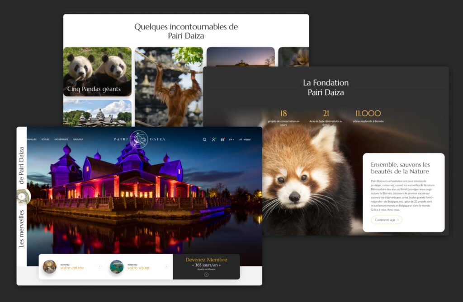
Task: Click the arrow next to 'votre entrée'
Action: 99,267
